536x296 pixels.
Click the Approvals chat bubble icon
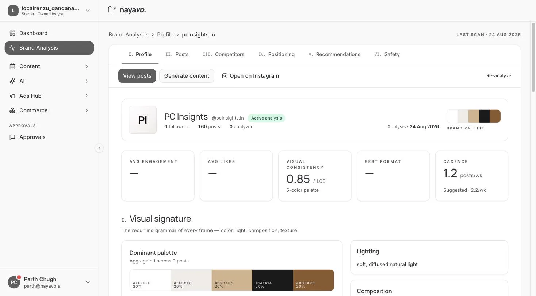[12, 137]
